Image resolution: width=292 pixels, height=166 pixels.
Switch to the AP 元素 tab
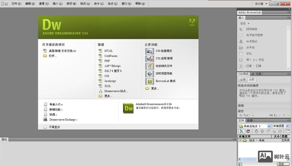point(256,74)
